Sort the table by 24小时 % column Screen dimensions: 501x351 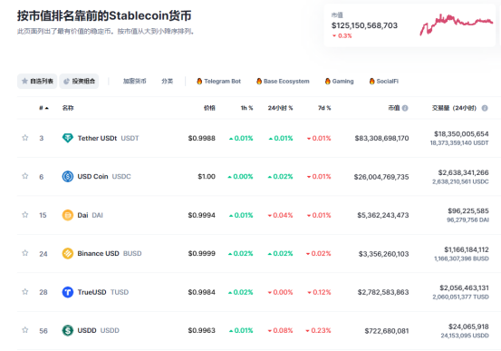280,108
